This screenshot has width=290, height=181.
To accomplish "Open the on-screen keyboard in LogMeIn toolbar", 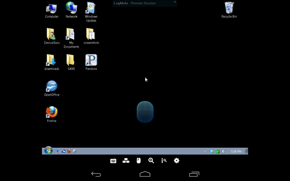I will click(x=113, y=161).
